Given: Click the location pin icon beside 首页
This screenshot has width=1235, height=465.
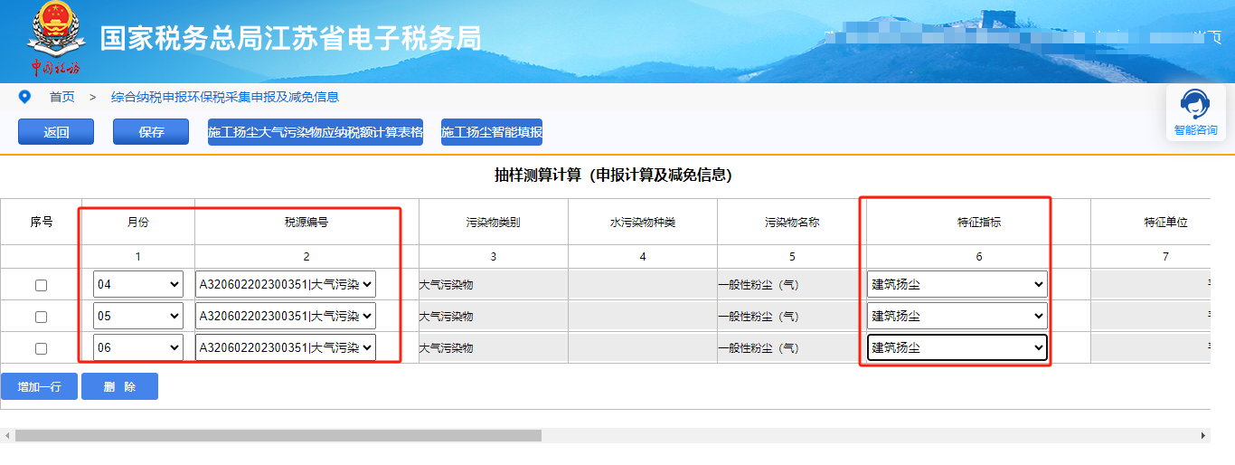Looking at the screenshot, I should click(24, 97).
